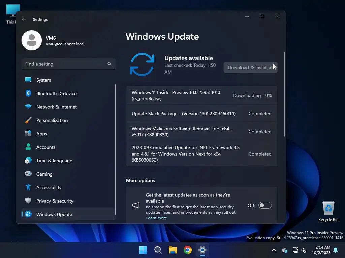Select Personalization in the sidebar
Viewport: 345px width, 258px height.
point(68,120)
